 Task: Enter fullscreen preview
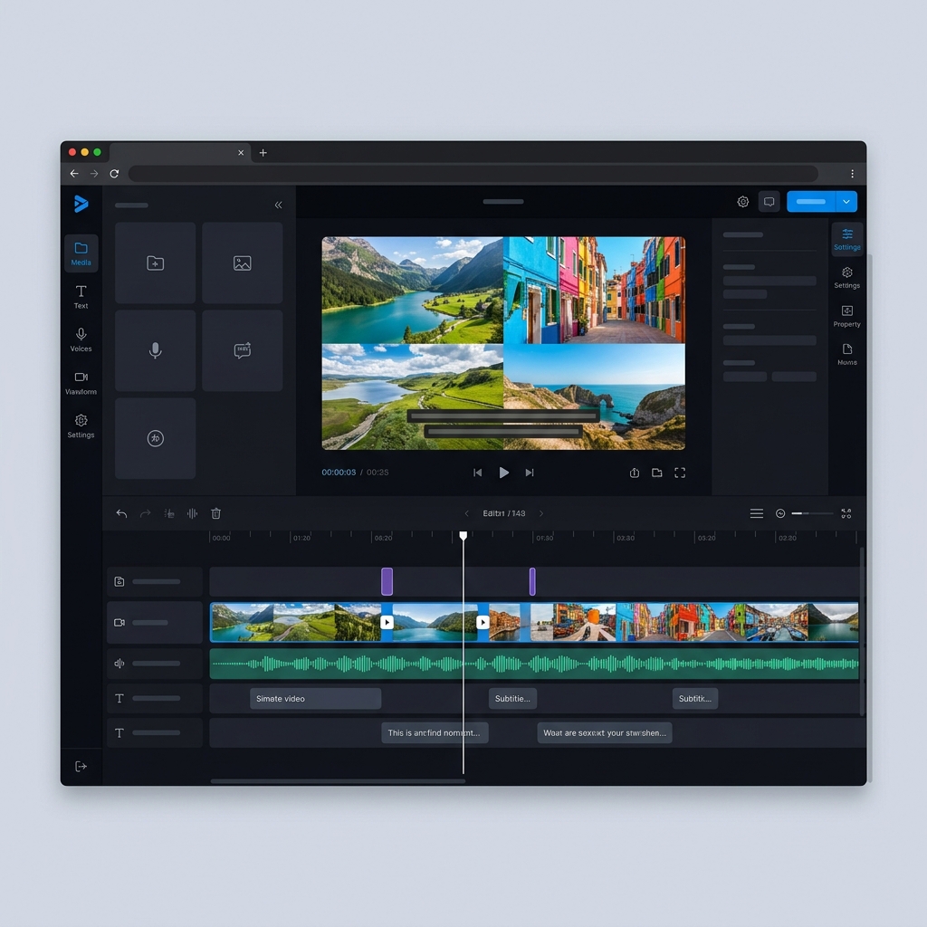coord(680,473)
